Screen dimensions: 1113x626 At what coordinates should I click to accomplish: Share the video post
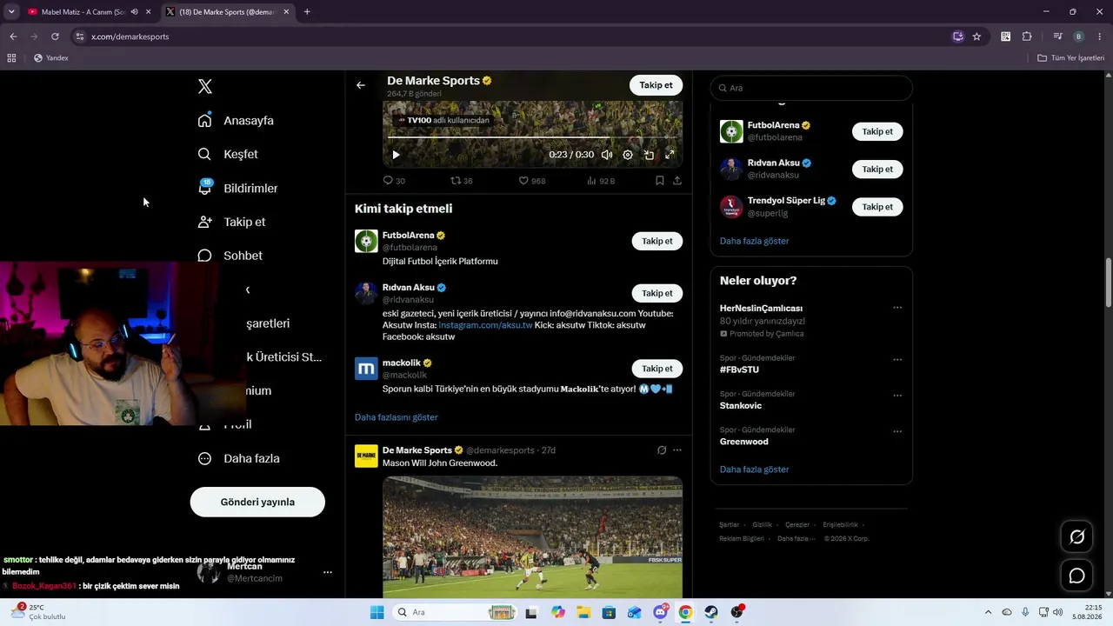[x=677, y=181]
